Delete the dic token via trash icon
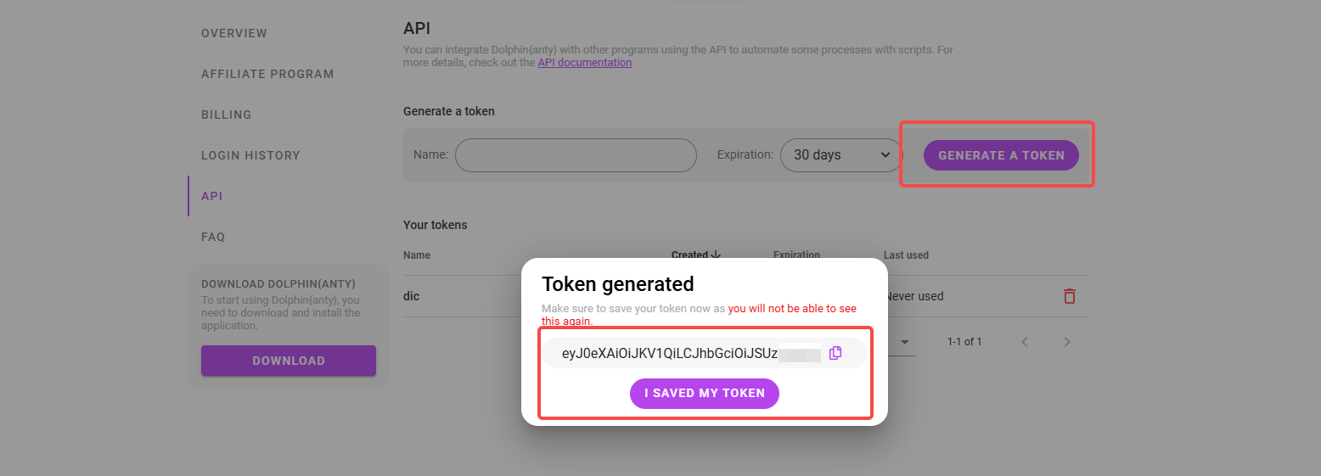Screen dimensions: 1321x476 click(1070, 296)
